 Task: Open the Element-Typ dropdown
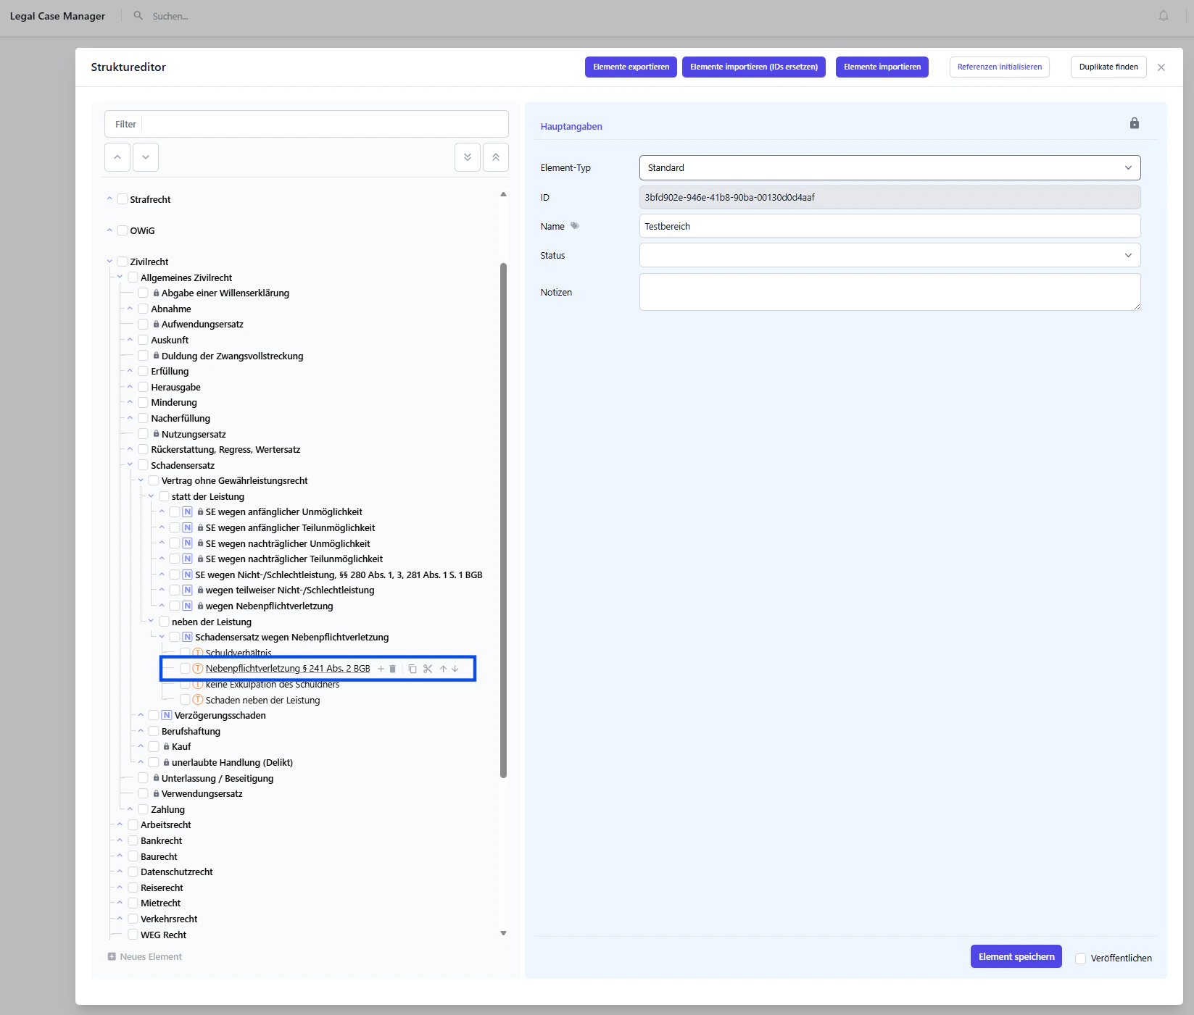pyautogui.click(x=890, y=167)
